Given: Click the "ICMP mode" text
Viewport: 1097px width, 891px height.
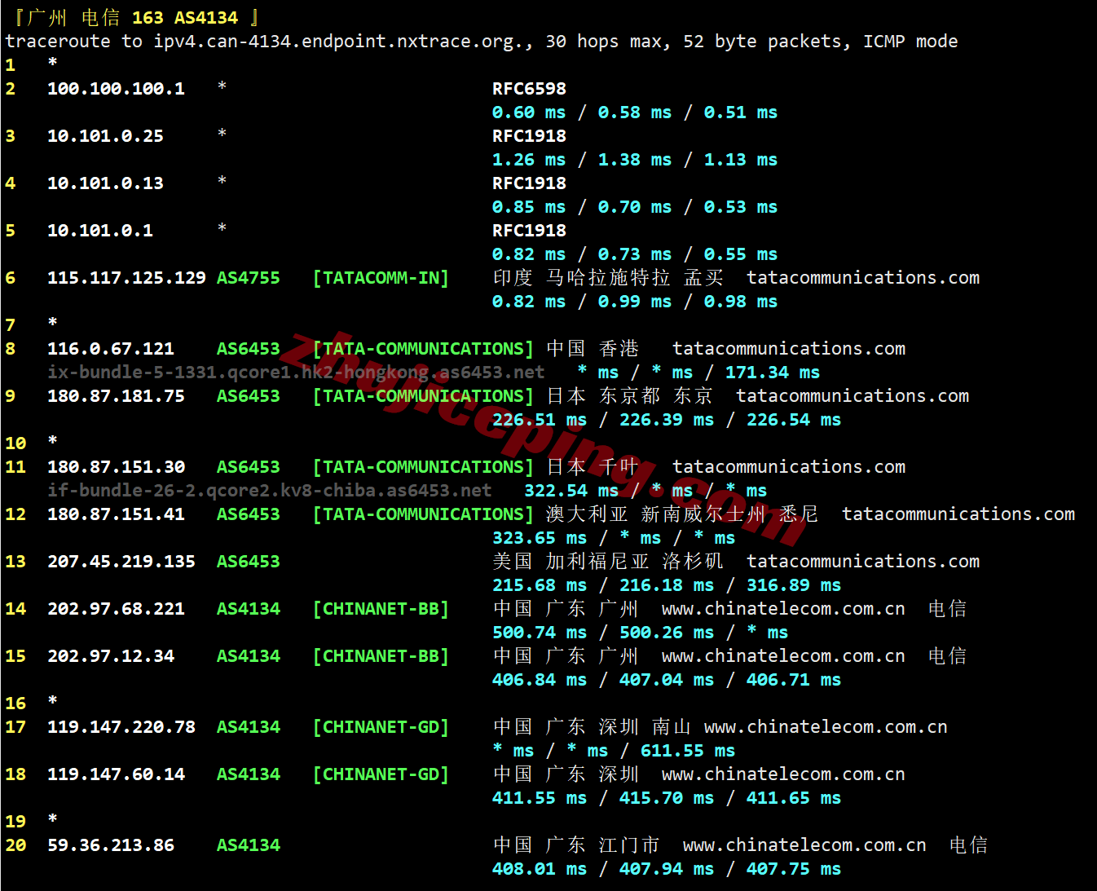Looking at the screenshot, I should tap(910, 42).
